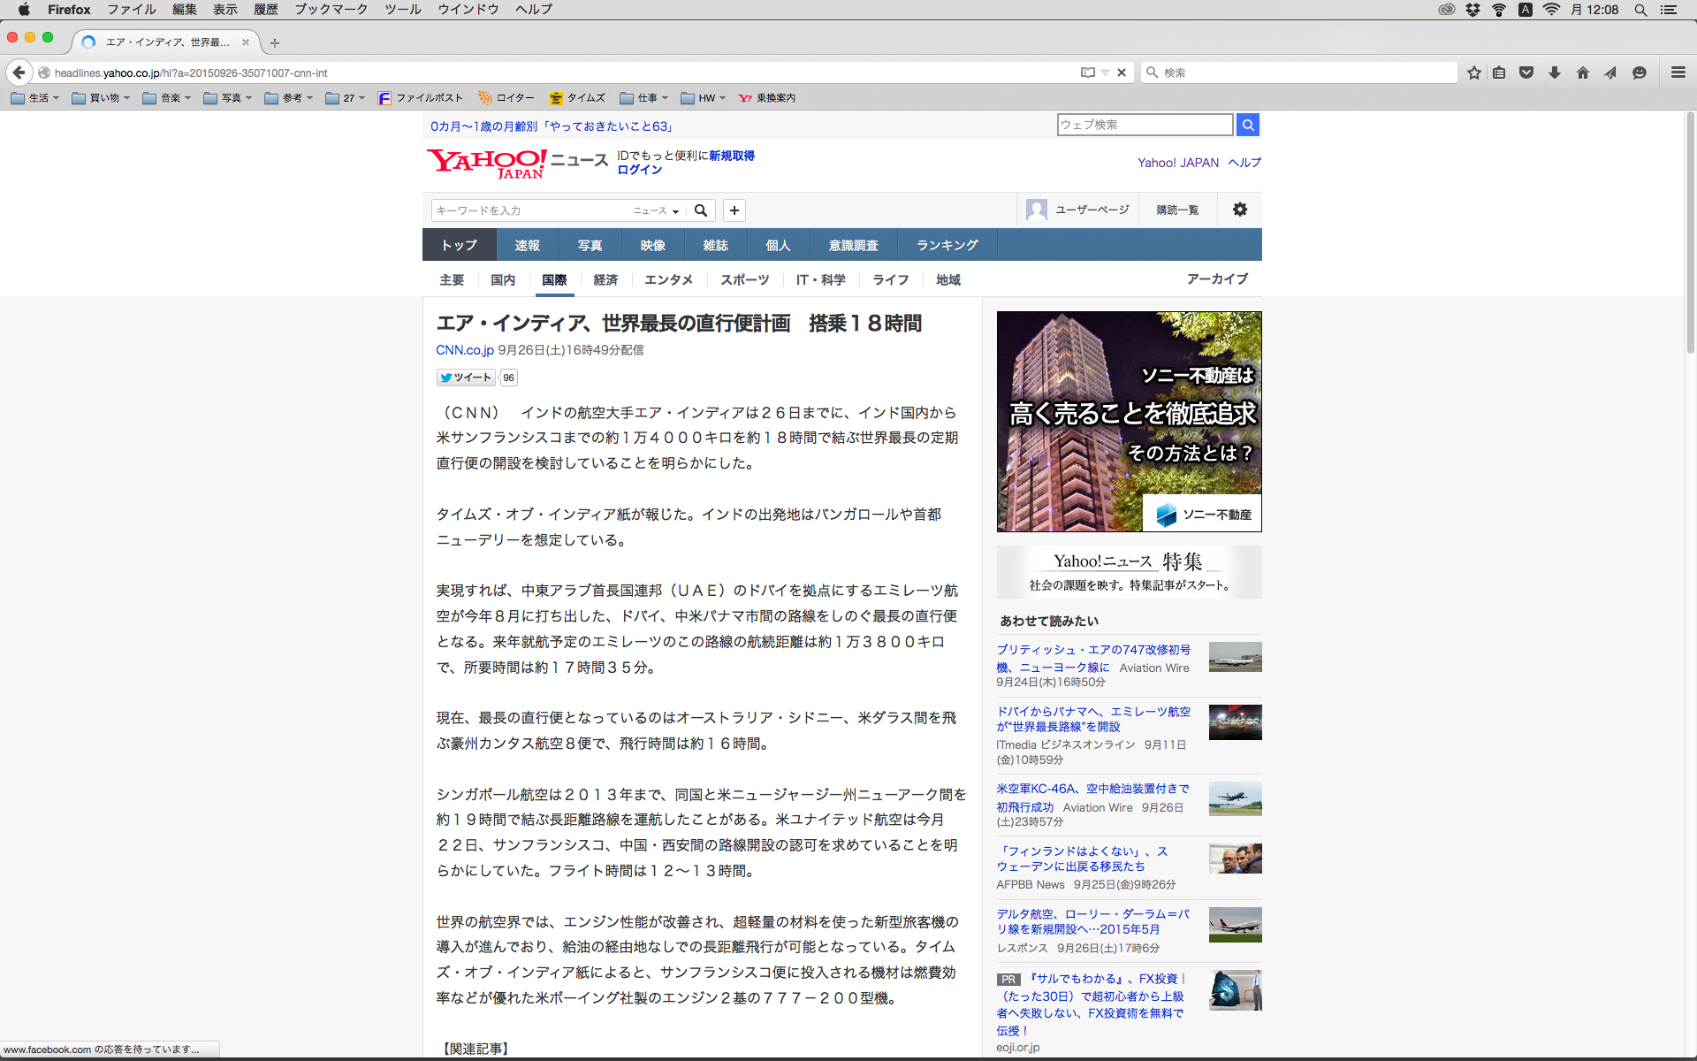1697x1061 pixels.
Task: Open the Yahoo News settings gear
Action: click(x=1240, y=210)
